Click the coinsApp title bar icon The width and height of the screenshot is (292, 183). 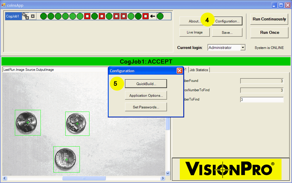click(3, 5)
